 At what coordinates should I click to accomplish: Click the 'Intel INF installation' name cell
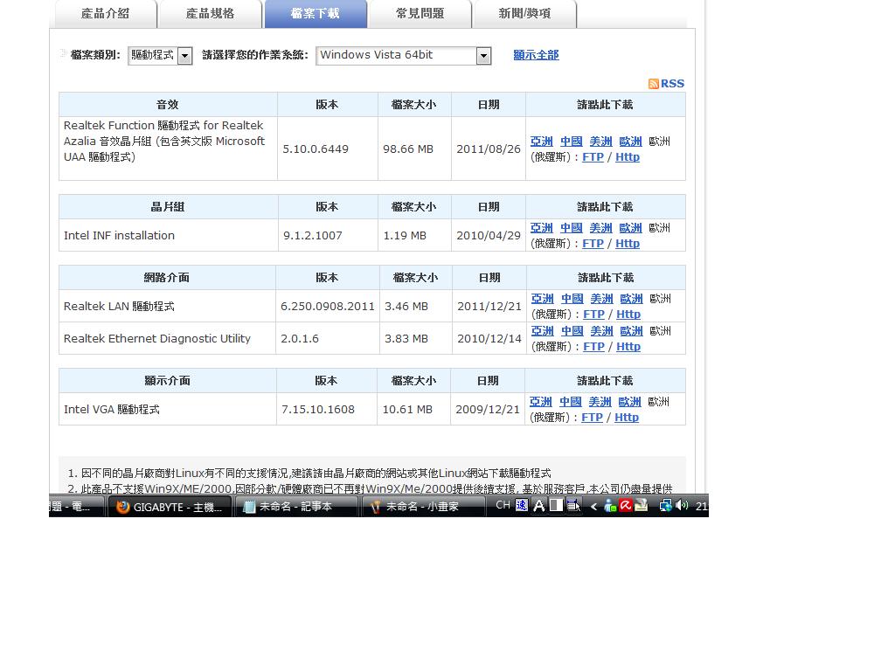169,236
